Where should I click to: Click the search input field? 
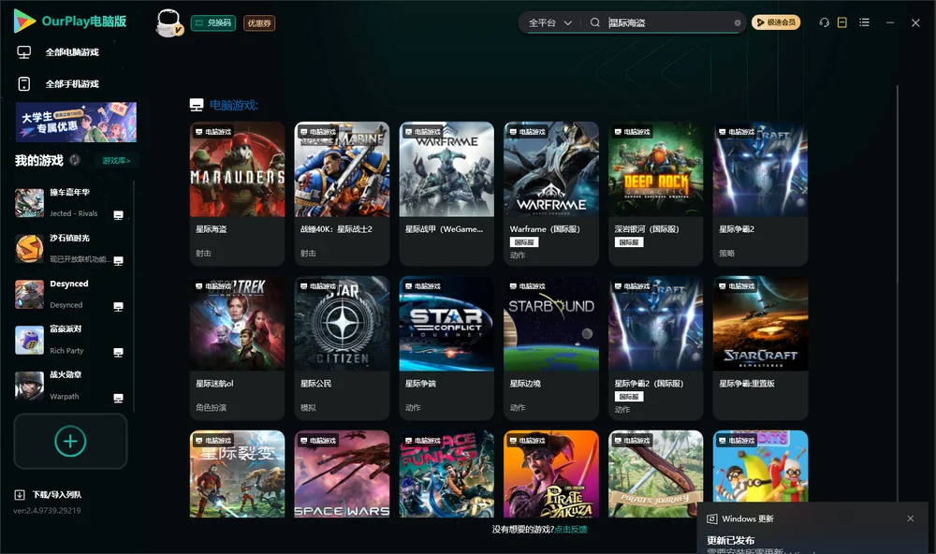[668, 22]
